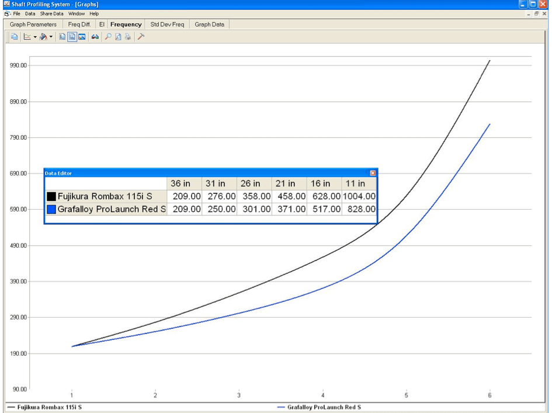The image size is (552, 413).
Task: Switch to the Graph Data tab
Action: [x=209, y=25]
